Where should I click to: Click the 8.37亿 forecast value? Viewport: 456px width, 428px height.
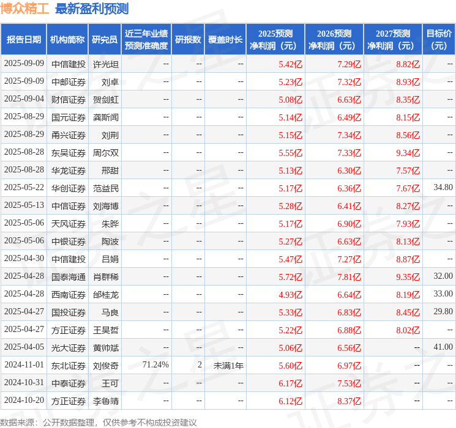point(349,401)
